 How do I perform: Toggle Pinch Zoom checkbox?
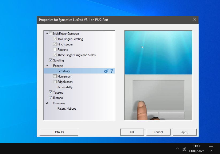55,44
